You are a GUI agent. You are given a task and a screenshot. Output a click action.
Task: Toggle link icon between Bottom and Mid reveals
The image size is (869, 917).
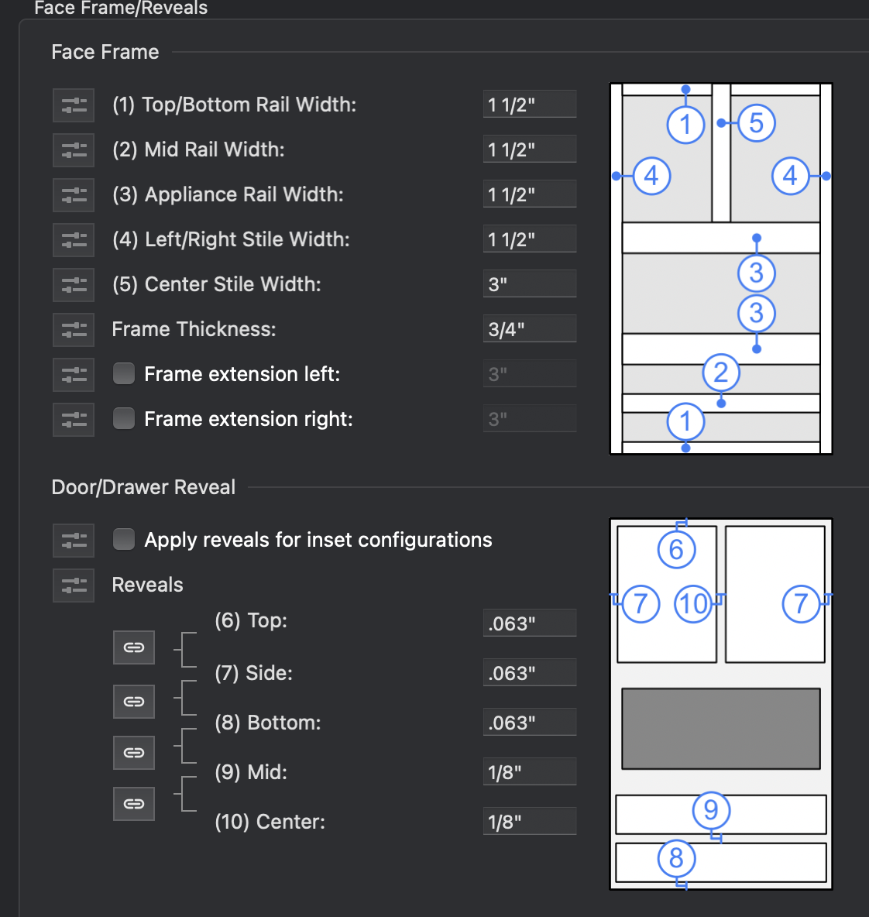click(134, 753)
